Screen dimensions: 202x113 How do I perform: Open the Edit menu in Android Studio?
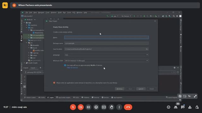click(x=31, y=13)
